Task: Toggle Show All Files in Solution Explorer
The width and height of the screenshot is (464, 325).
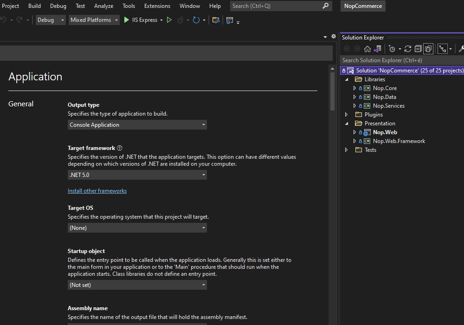Action: tap(428, 49)
